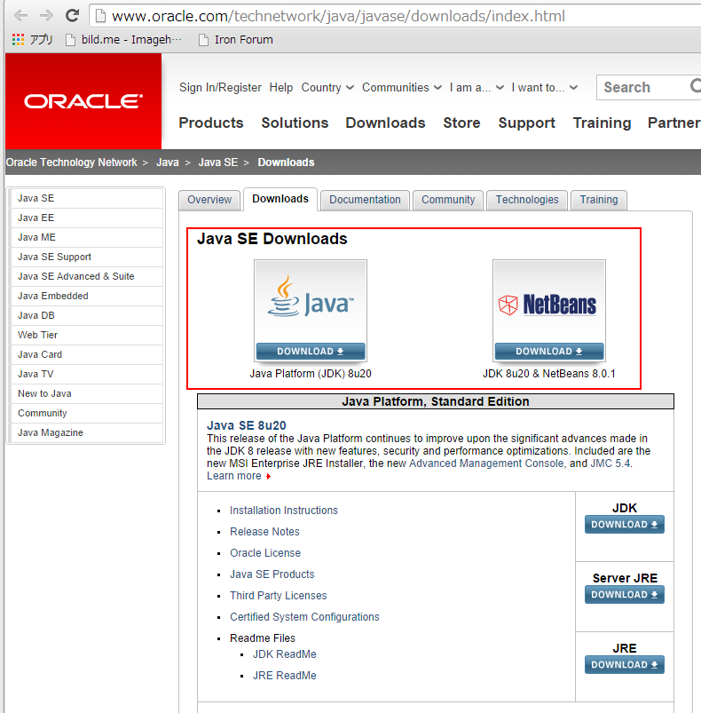The width and height of the screenshot is (701, 713).
Task: Open Java Card sidebar item
Action: [86, 354]
